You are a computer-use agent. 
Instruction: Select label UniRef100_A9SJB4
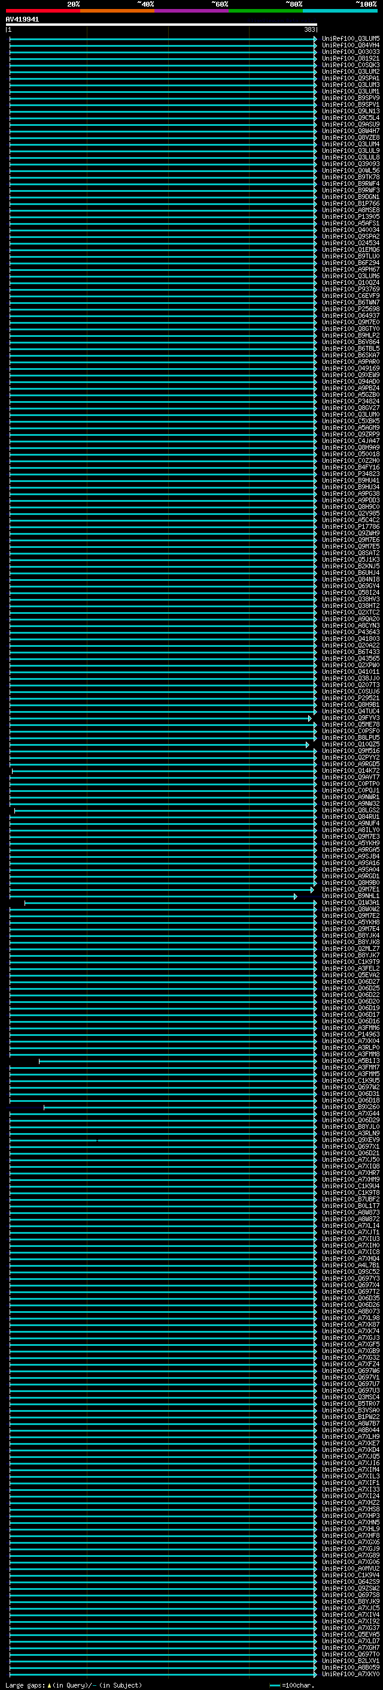350,857
